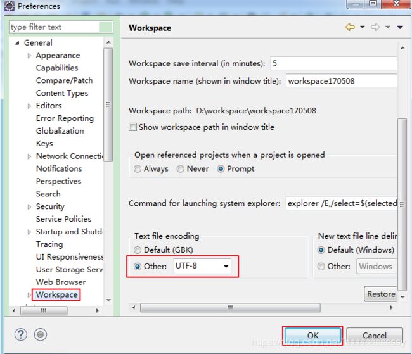Expand the Startup and Shutdown node
412x354 pixels.
click(x=29, y=232)
